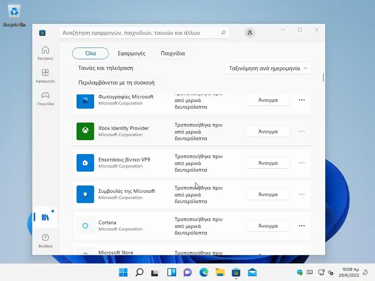Click the Συμβουλές της Microsoft app icon

[x=85, y=194]
